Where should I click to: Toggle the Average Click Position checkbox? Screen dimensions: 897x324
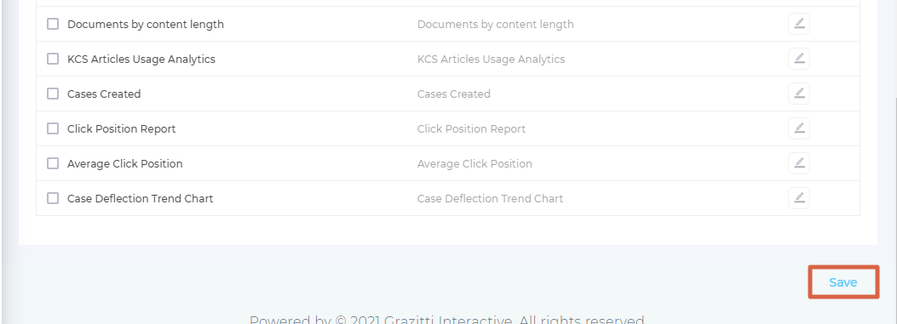[53, 163]
